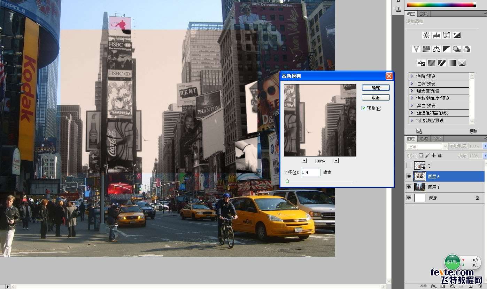487x289 pixels.
Task: Click 取消 in the Gaussian Blur dialog
Action: coord(376,97)
